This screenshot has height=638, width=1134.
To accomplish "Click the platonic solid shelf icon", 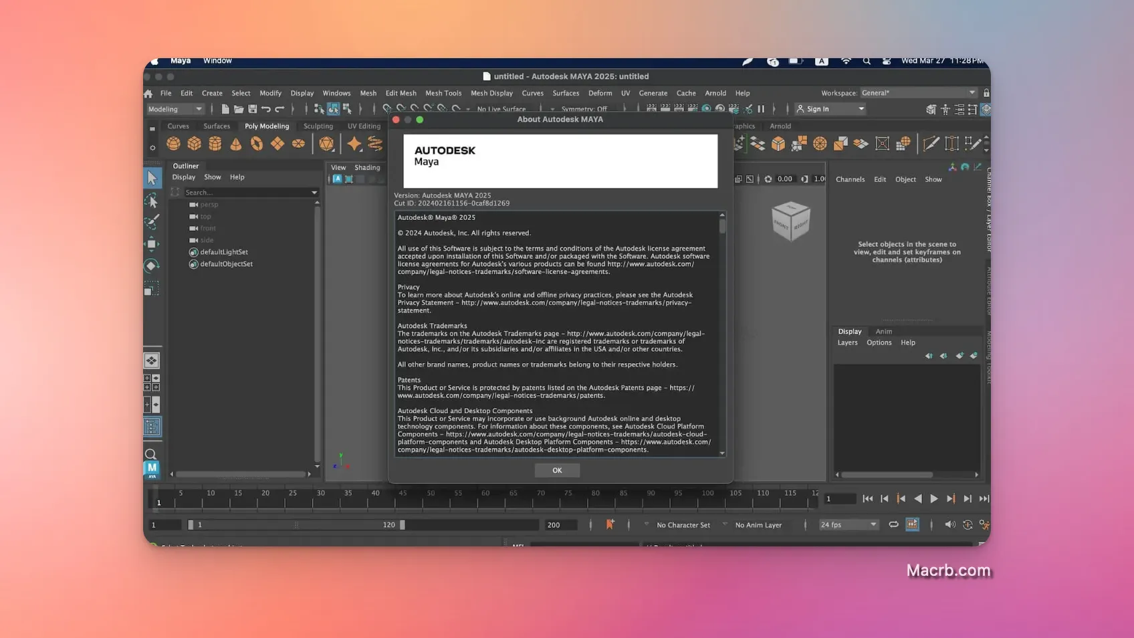I will tap(326, 144).
